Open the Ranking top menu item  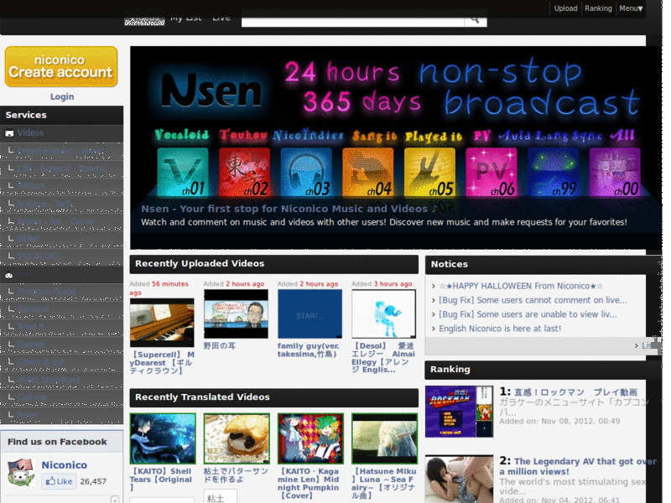click(598, 8)
